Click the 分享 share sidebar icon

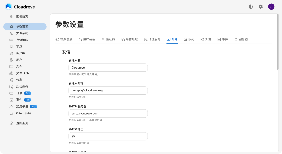[x=11, y=80]
